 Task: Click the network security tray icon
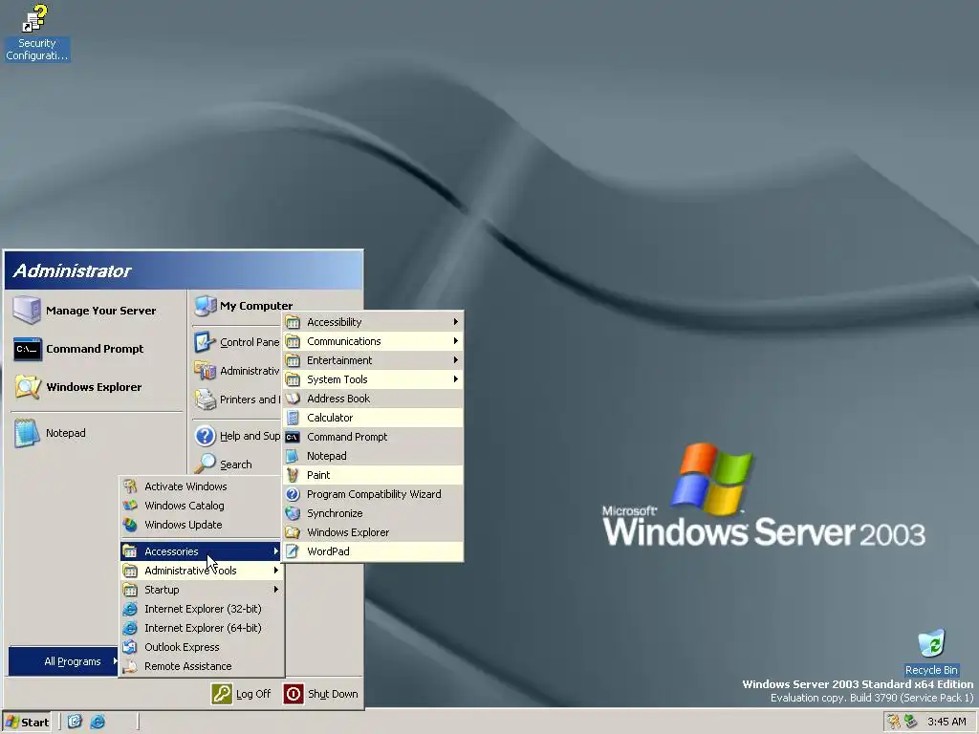[910, 723]
